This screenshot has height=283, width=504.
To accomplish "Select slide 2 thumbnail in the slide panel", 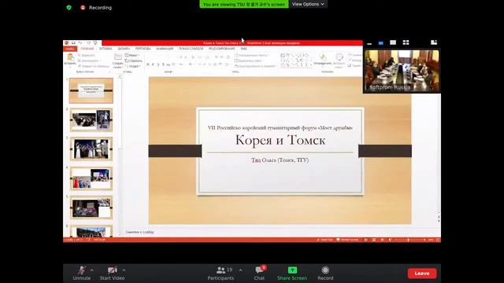I will [91, 120].
